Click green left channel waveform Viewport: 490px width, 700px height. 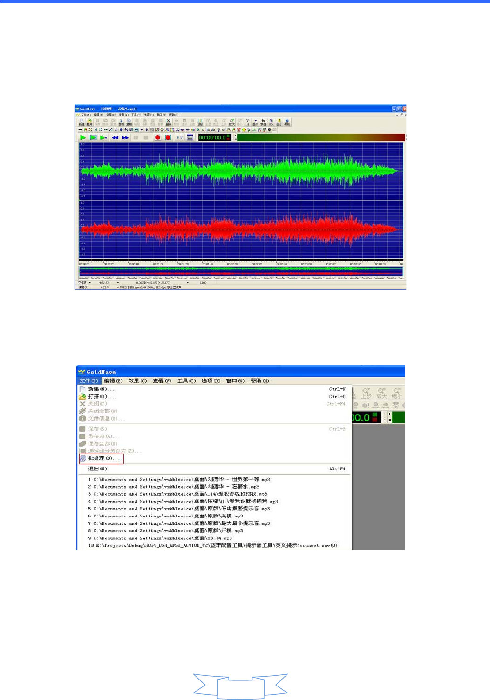pyautogui.click(x=241, y=171)
